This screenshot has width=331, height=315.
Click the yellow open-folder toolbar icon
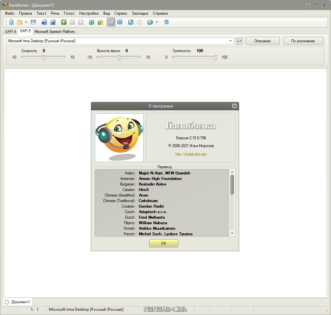click(20, 22)
